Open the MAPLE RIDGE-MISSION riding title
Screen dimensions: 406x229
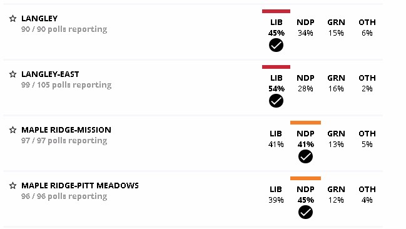pos(66,130)
